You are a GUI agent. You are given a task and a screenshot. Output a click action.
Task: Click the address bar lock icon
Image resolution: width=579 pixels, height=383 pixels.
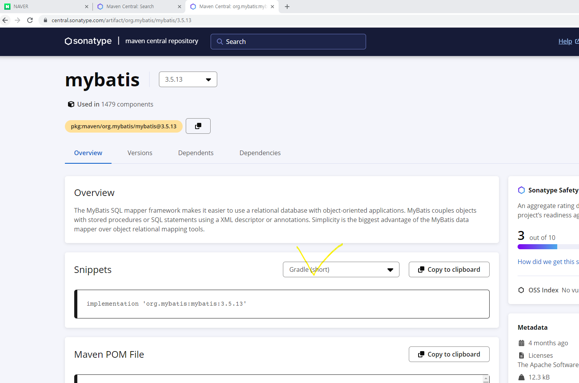45,20
